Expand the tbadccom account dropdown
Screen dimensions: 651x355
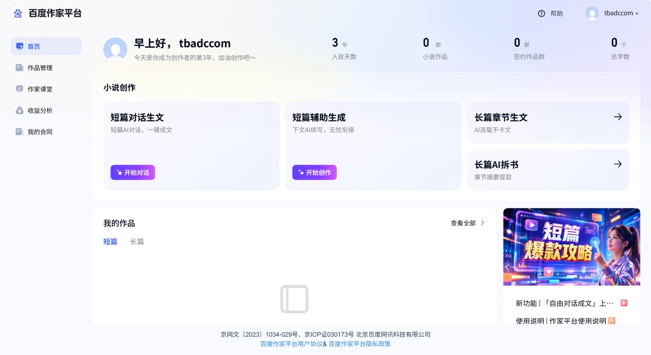tap(622, 13)
